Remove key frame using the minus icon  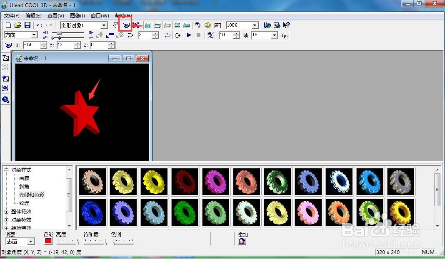click(x=110, y=35)
